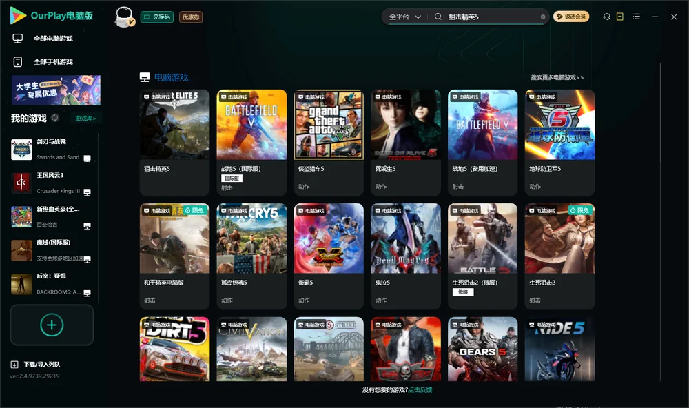689x408 pixels.
Task: Click the customer support headset icon
Action: pos(606,17)
